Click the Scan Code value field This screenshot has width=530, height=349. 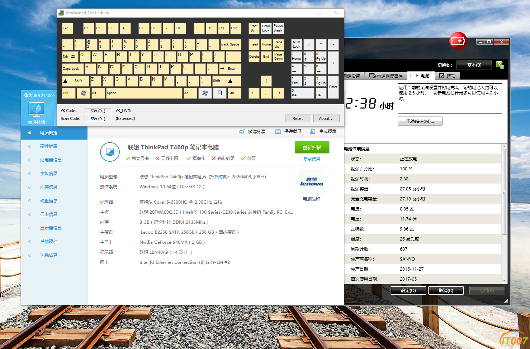(98, 119)
